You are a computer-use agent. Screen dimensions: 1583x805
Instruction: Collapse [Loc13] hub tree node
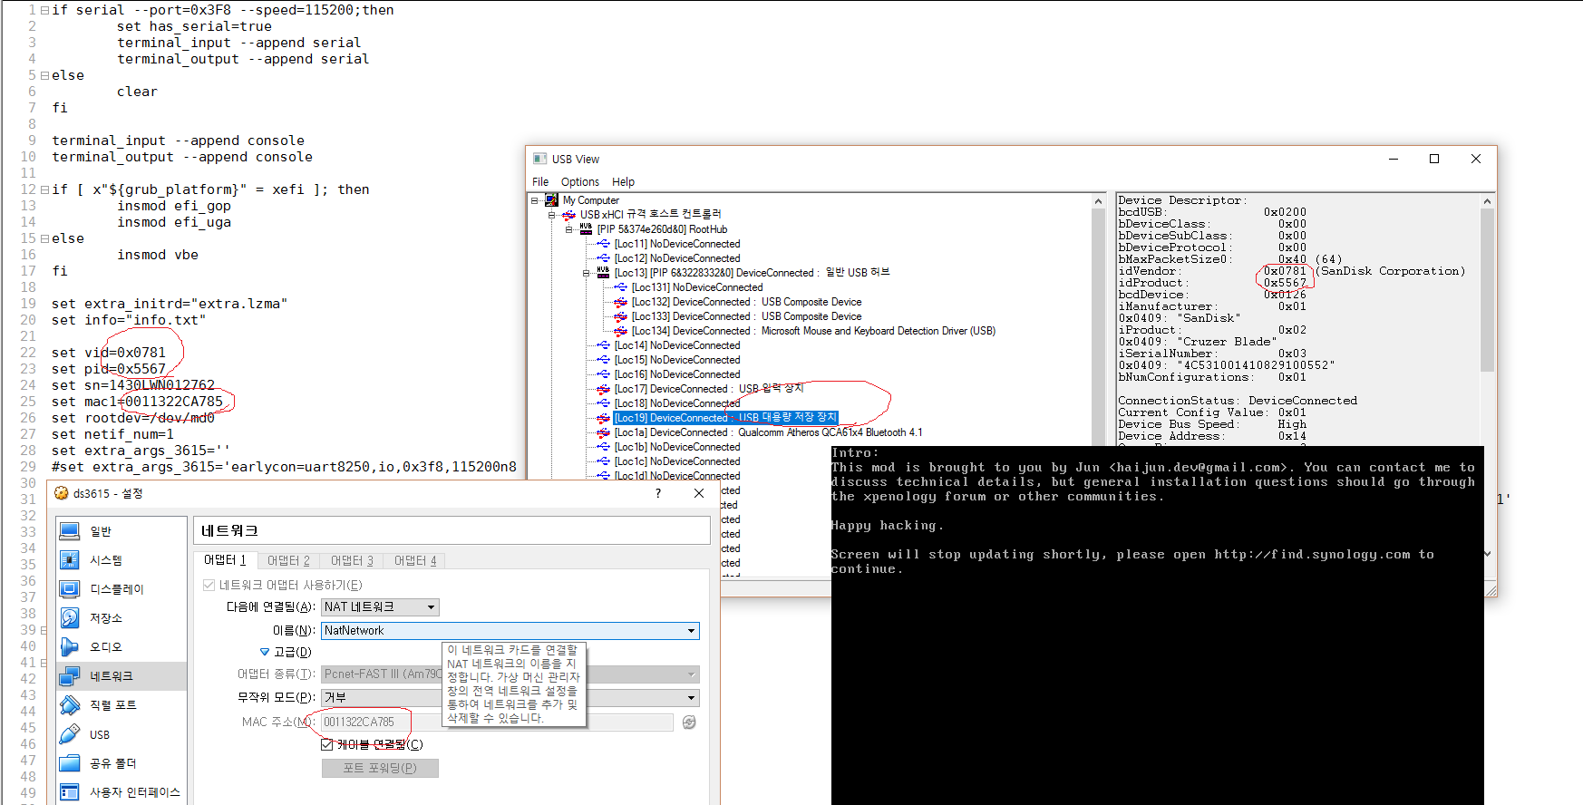[x=586, y=273]
